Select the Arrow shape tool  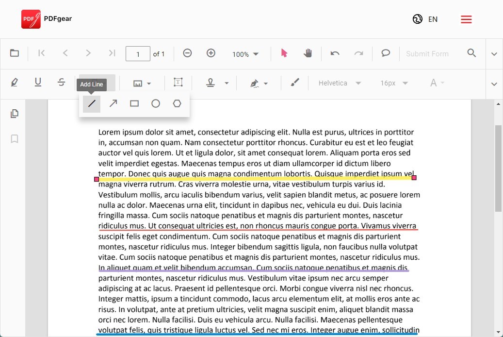pos(113,103)
